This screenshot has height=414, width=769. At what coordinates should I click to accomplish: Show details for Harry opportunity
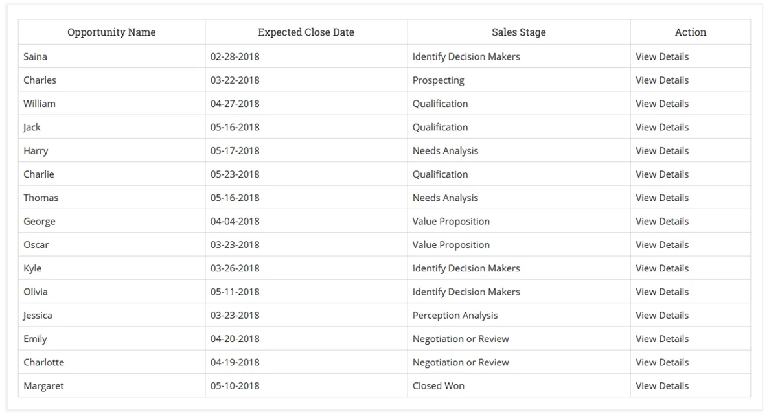pos(661,151)
